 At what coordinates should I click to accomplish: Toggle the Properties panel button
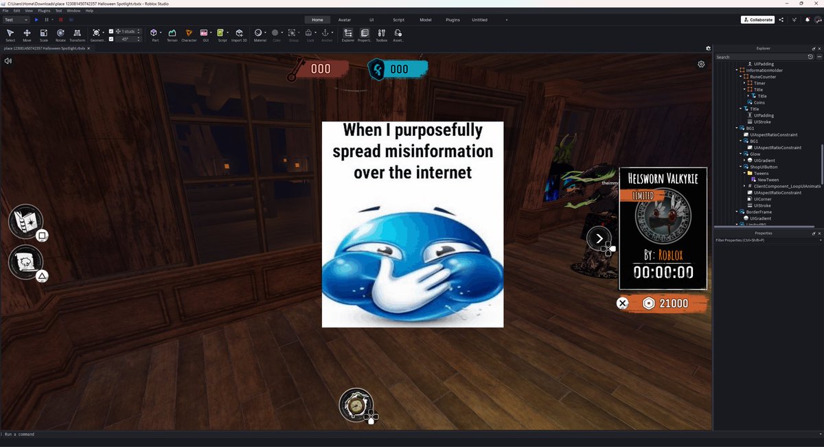coord(365,35)
